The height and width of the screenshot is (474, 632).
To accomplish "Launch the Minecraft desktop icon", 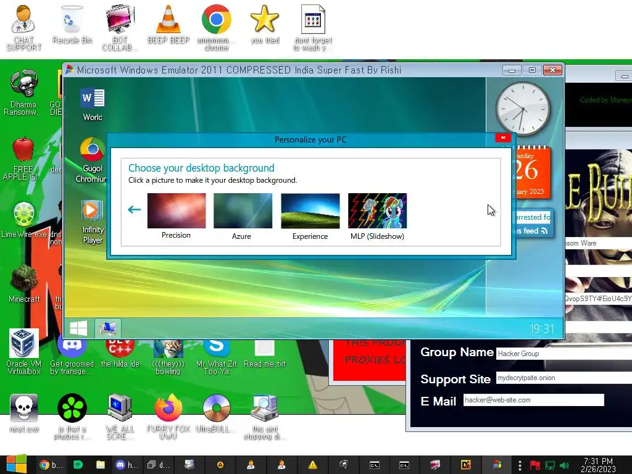I will coord(24,283).
